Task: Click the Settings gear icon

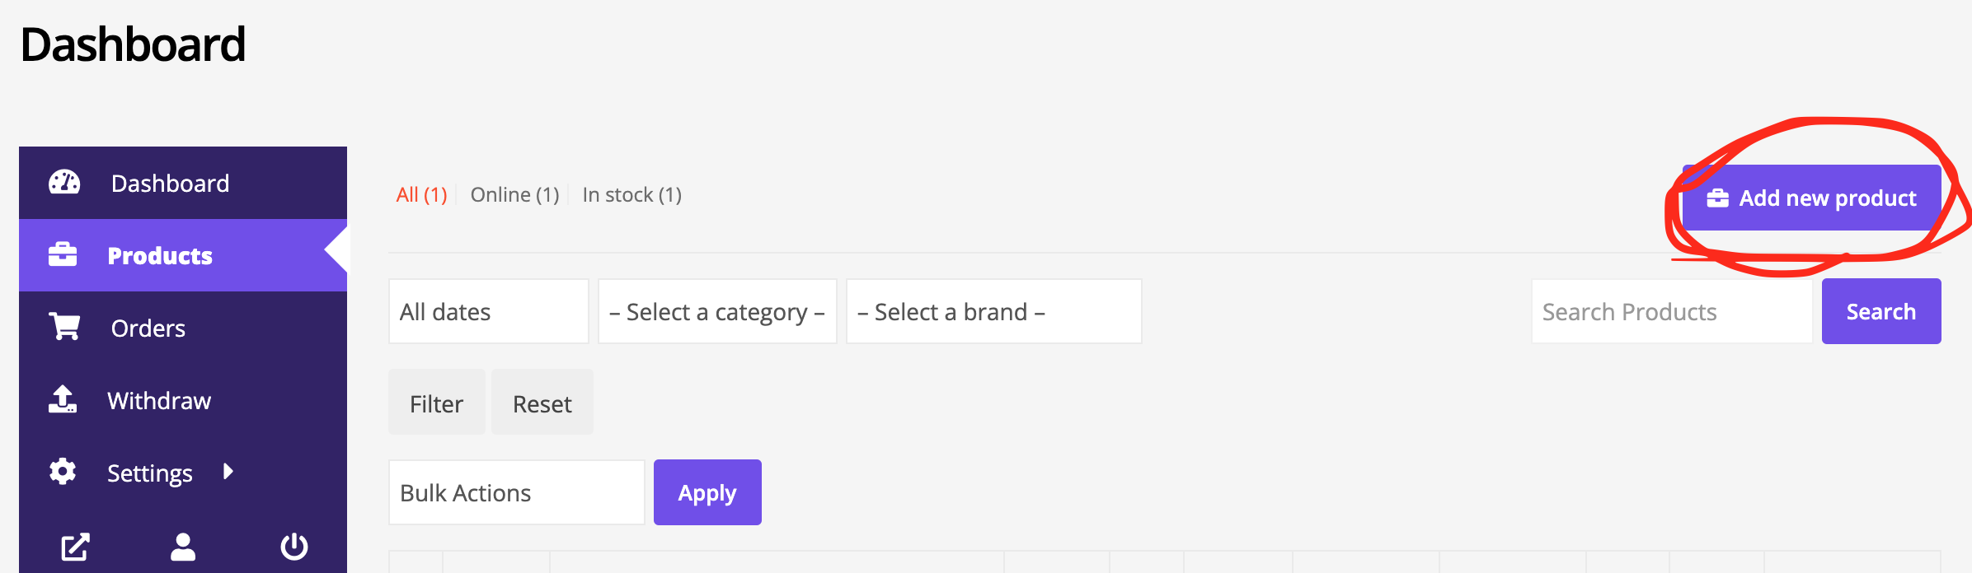Action: 63,472
